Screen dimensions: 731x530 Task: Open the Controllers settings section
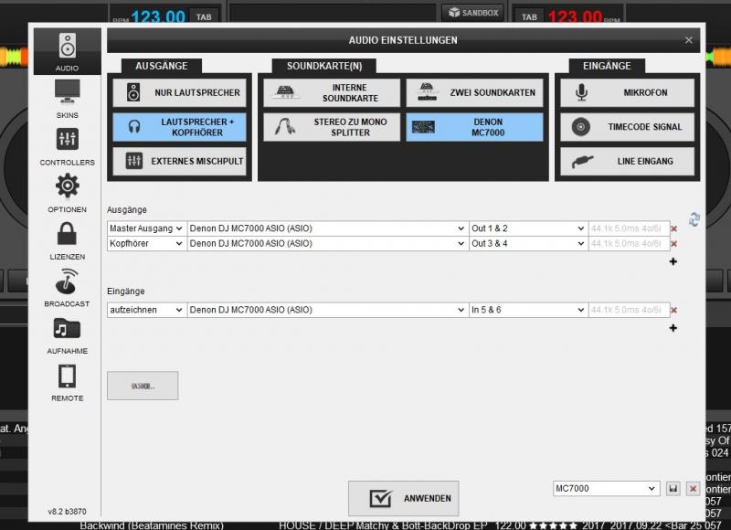[x=67, y=146]
